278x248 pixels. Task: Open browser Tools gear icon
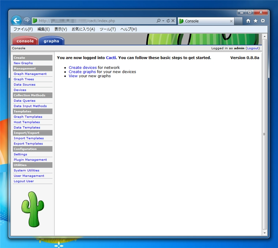coord(263,21)
